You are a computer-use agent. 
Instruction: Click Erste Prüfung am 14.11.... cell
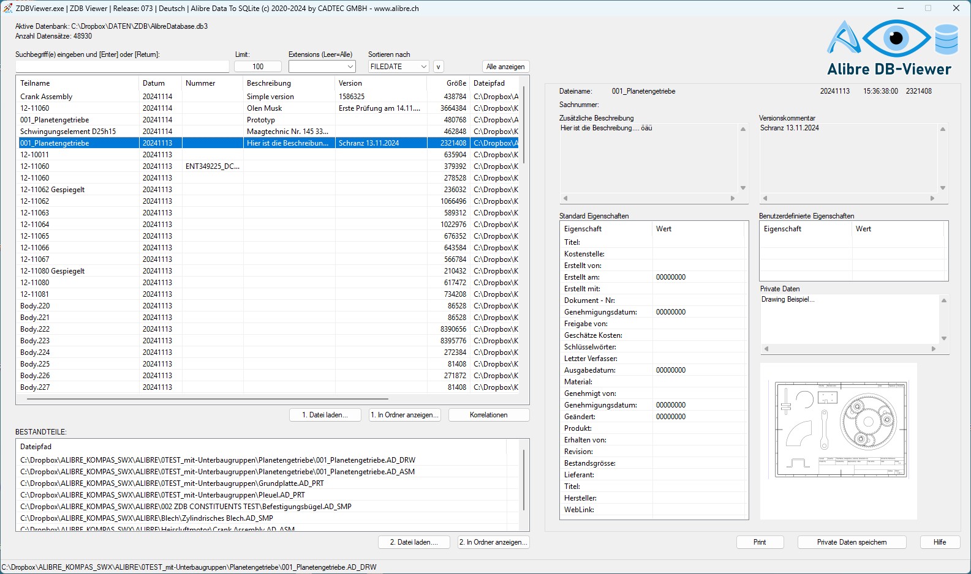[381, 108]
